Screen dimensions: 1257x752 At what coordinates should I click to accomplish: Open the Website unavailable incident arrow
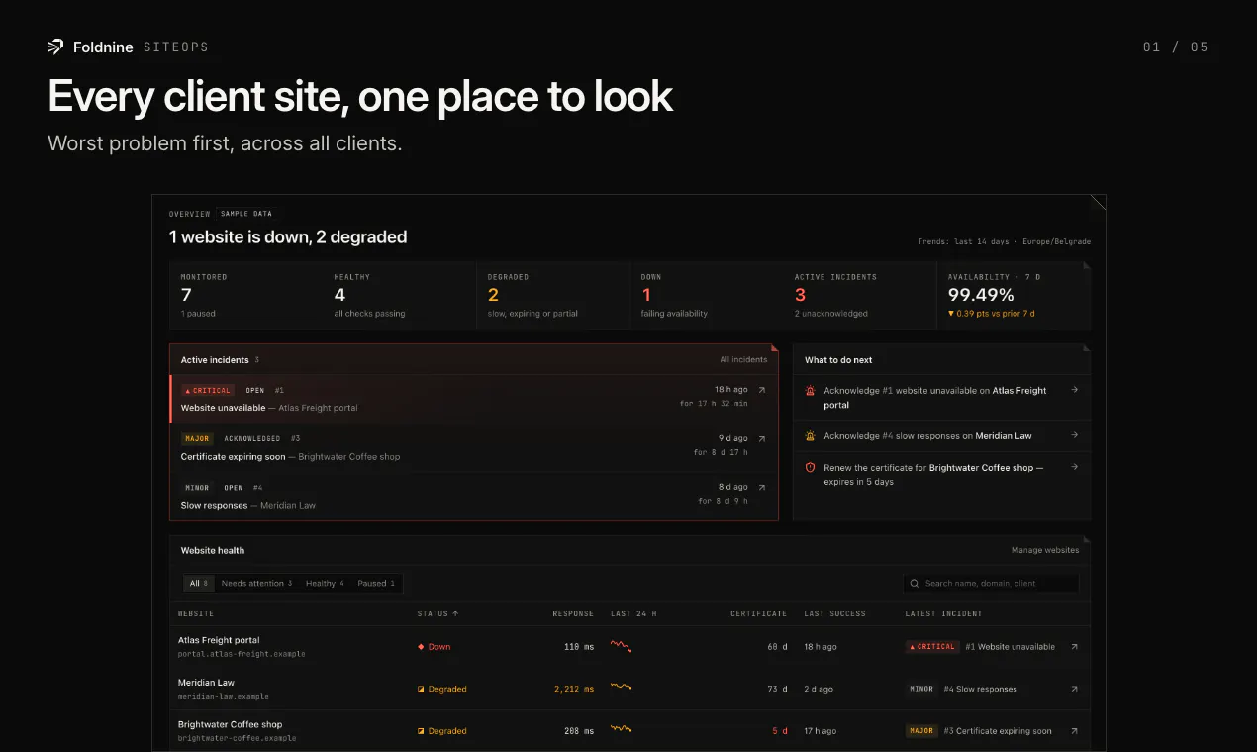[x=761, y=390]
